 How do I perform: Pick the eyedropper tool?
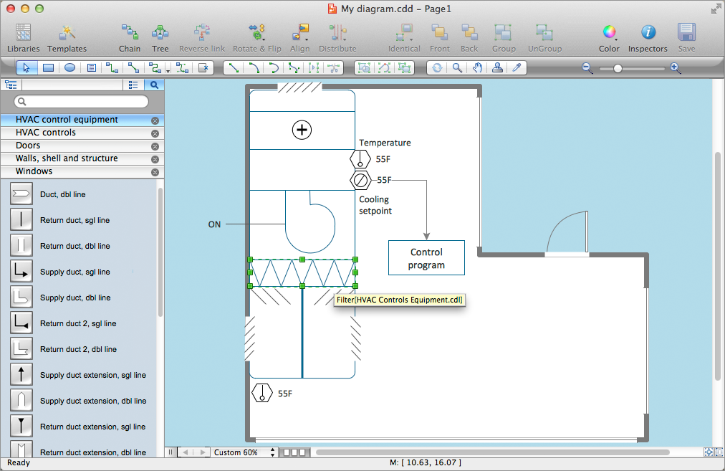[517, 68]
